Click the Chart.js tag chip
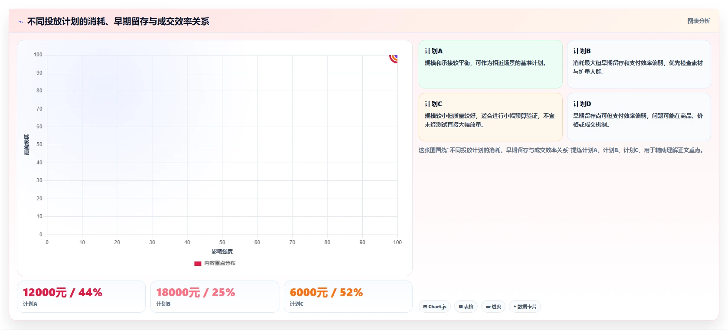The image size is (728, 330). point(435,307)
